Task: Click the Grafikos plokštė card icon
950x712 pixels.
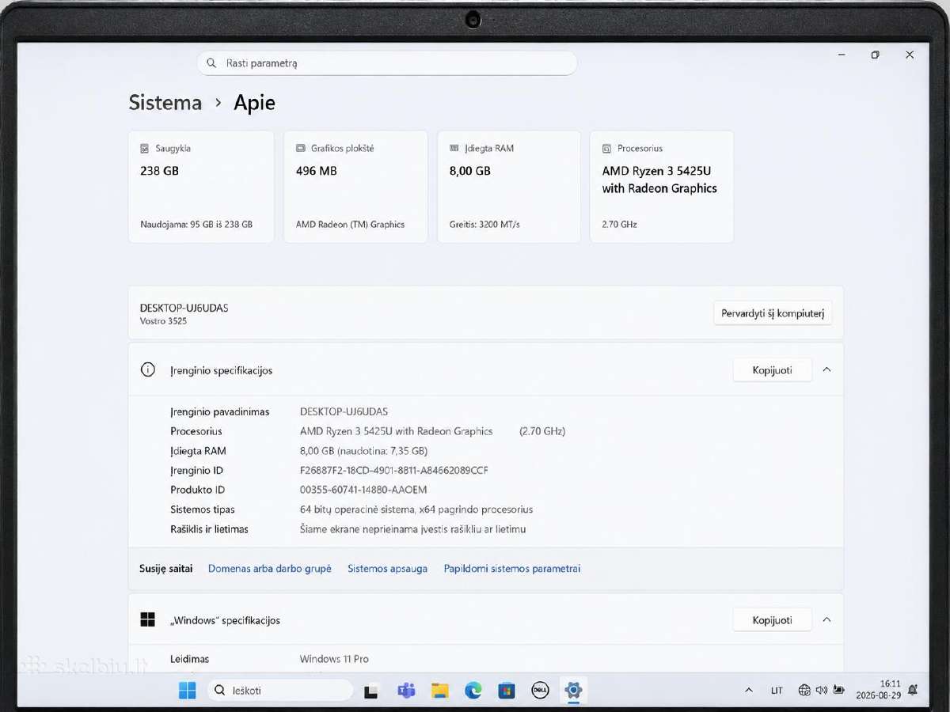Action: tap(301, 149)
